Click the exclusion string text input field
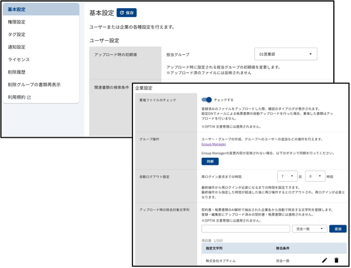This screenshot has width=351, height=268. pyautogui.click(x=246, y=229)
